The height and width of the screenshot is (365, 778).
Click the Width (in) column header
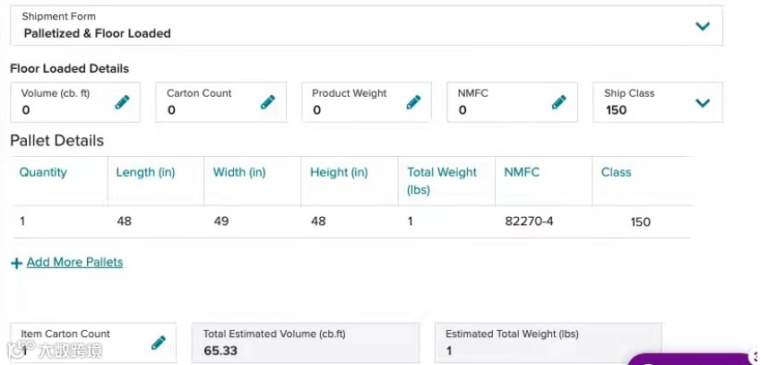239,172
